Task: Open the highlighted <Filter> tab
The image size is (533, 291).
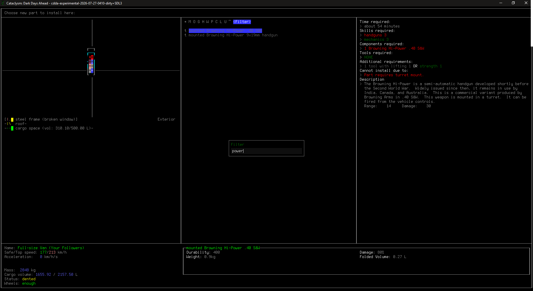Action: [x=242, y=22]
